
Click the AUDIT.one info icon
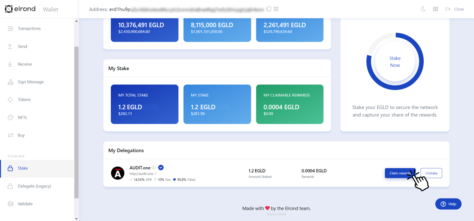154,168
